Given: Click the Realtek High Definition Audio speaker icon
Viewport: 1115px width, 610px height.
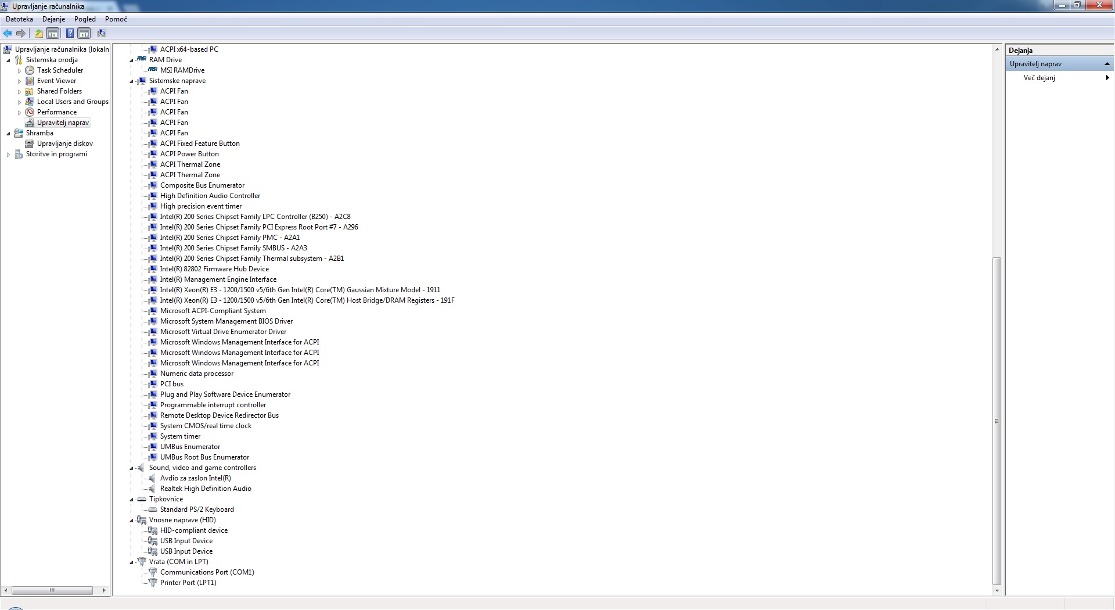Looking at the screenshot, I should 153,489.
